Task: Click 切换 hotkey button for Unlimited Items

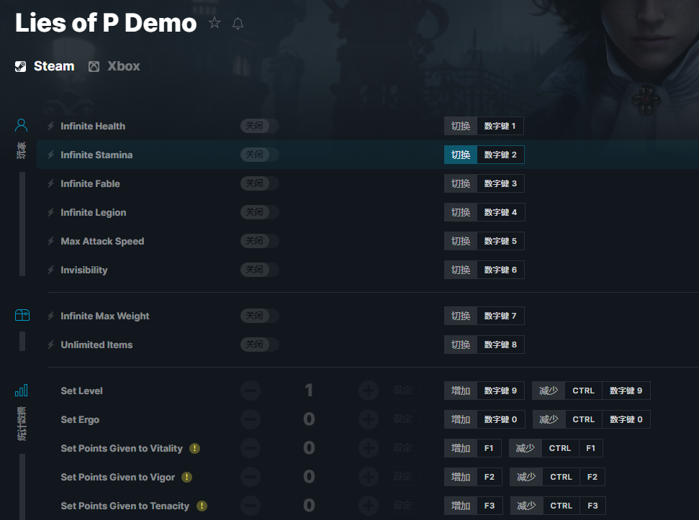Action: point(461,345)
